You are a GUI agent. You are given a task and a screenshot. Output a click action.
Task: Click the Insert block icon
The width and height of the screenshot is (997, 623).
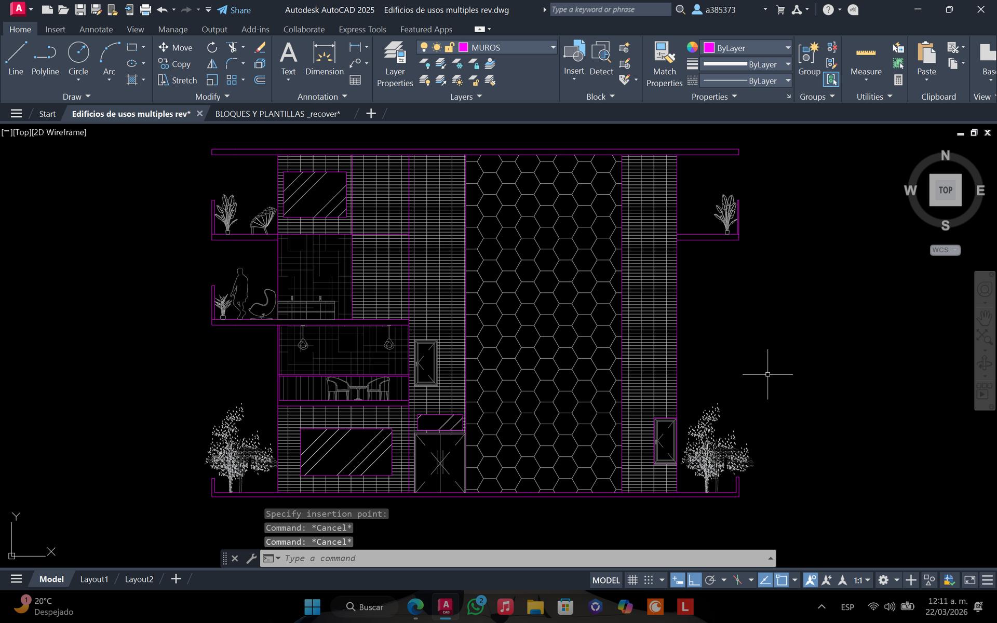tap(574, 52)
